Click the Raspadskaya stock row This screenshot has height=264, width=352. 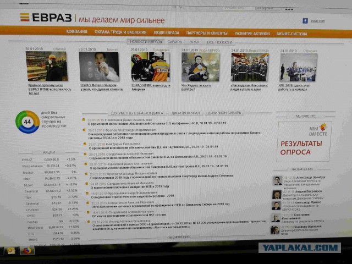[x=49, y=166]
